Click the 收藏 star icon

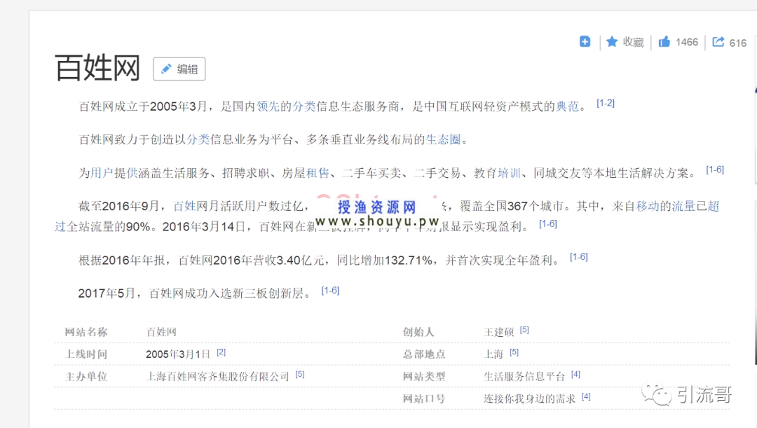point(612,42)
